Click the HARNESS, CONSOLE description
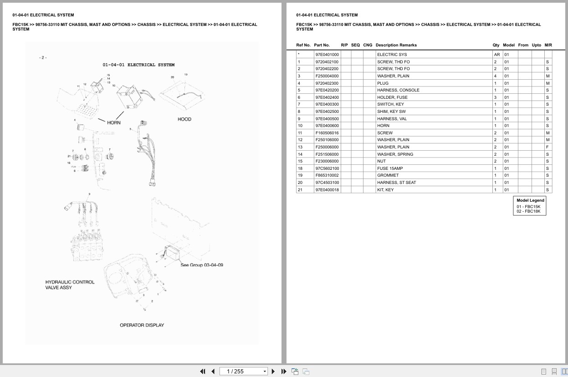The width and height of the screenshot is (568, 377). pos(398,90)
